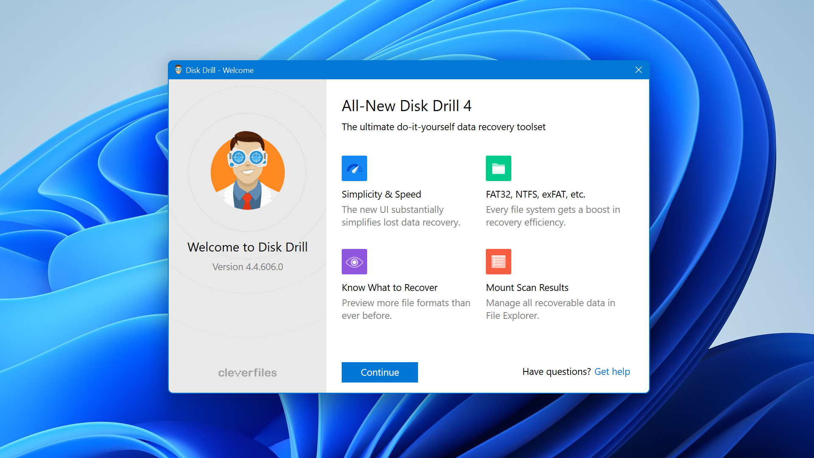Click the green folder file system icon
The width and height of the screenshot is (814, 458).
point(498,168)
